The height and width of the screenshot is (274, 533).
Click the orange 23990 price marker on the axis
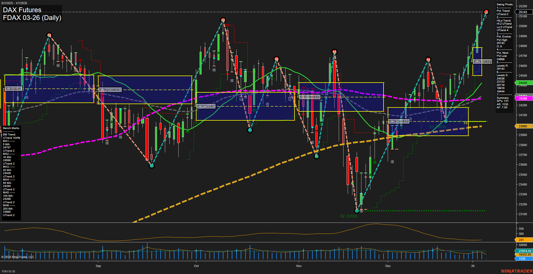pyautogui.click(x=523, y=126)
